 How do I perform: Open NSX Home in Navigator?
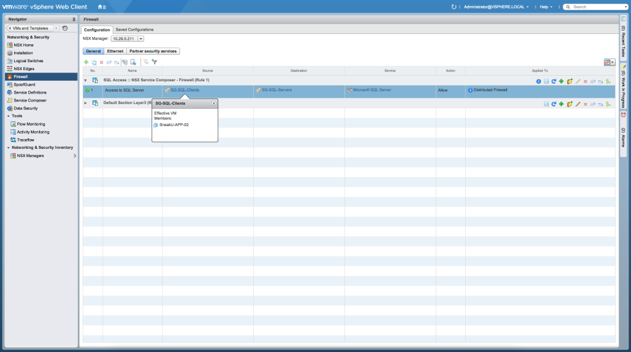pyautogui.click(x=23, y=45)
